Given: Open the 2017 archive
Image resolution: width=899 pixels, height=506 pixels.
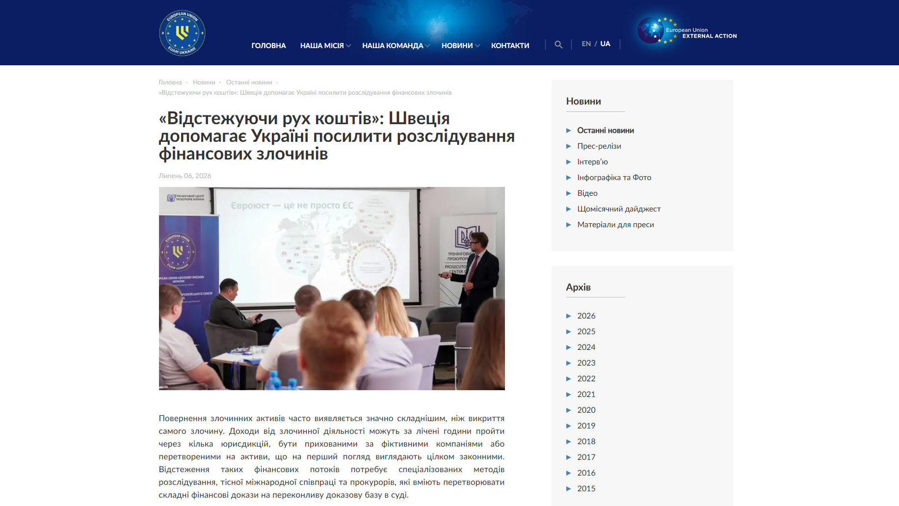Looking at the screenshot, I should 586,457.
